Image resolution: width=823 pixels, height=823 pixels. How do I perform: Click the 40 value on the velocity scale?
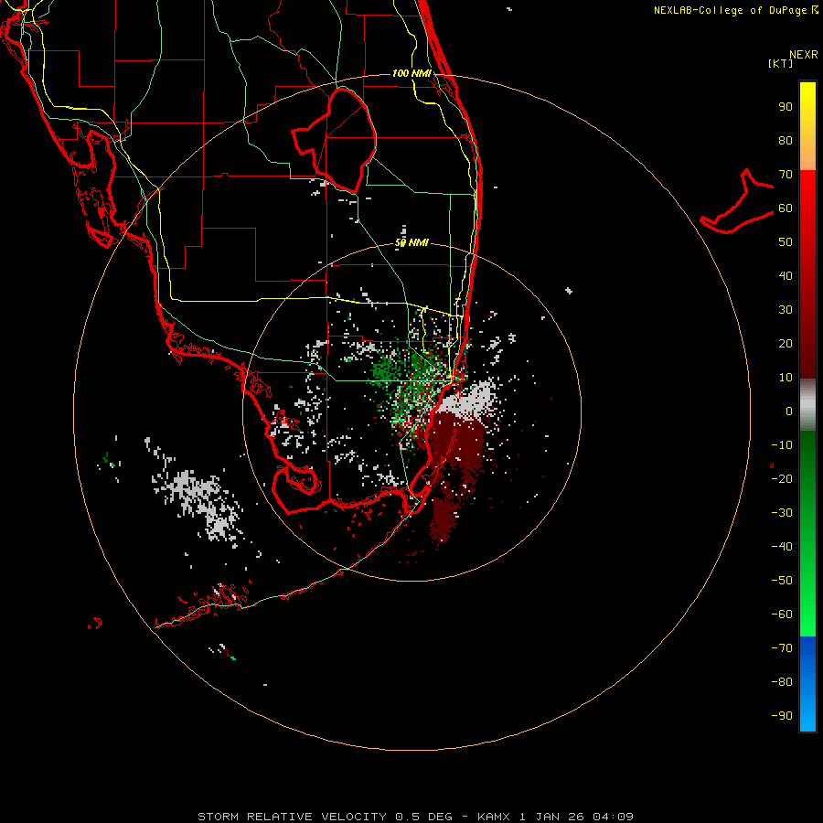(786, 276)
